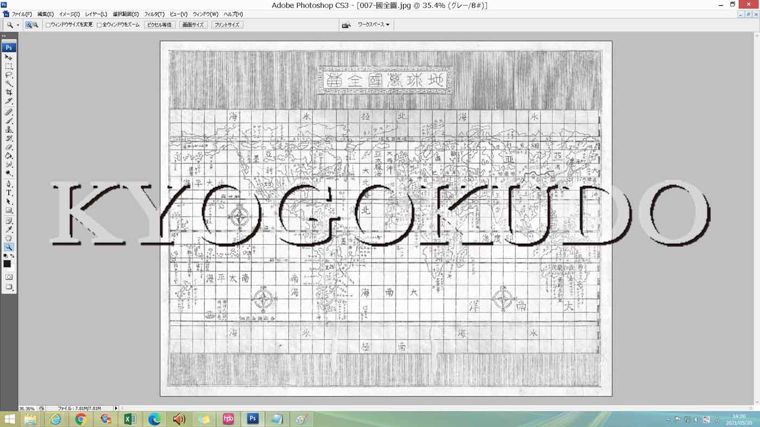Image resolution: width=760 pixels, height=427 pixels.
Task: Open Microsoft Edge from the taskbar
Action: [155, 419]
